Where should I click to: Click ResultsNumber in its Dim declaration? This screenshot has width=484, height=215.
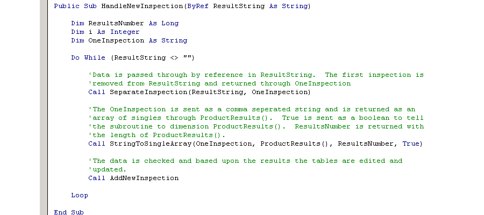pyautogui.click(x=116, y=23)
